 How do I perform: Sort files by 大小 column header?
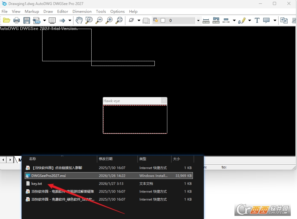(176, 159)
